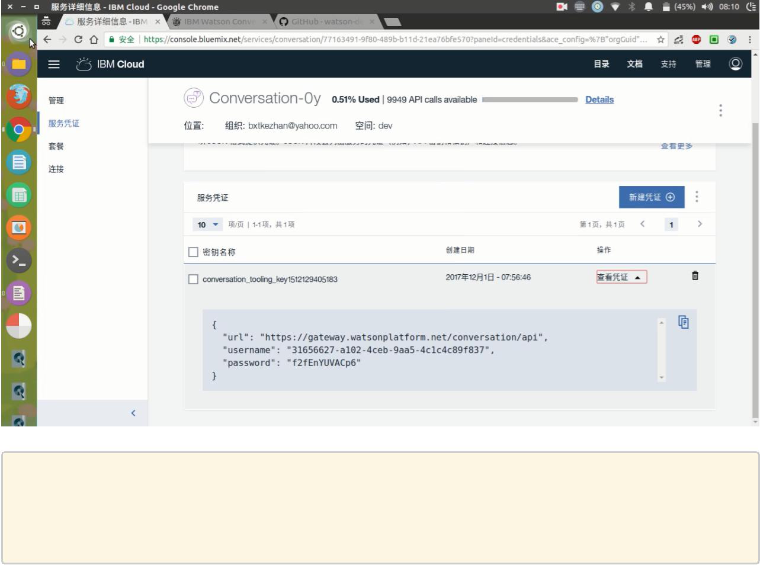This screenshot has height=565, width=760.
Task: Open the 10 items-per-page dropdown
Action: (x=208, y=224)
